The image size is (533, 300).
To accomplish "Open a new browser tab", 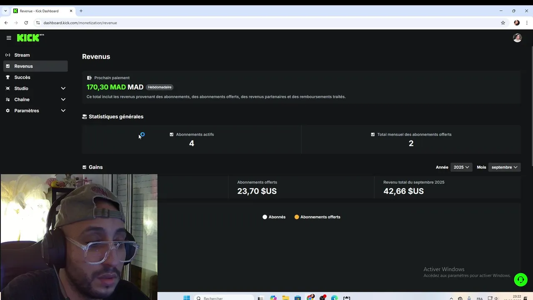I will 81,11.
